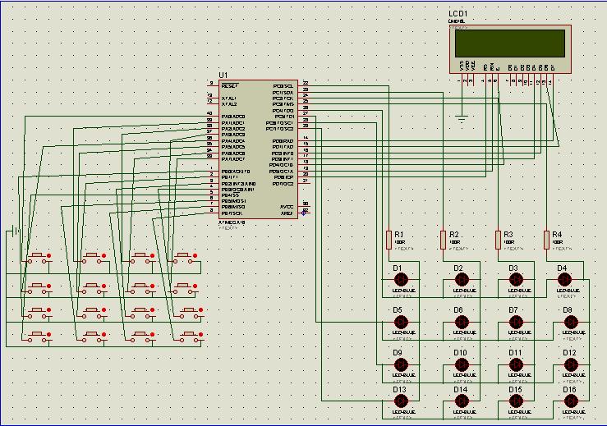This screenshot has height=426, width=607.
Task: Click the R4 reference label
Action: pyautogui.click(x=557, y=235)
